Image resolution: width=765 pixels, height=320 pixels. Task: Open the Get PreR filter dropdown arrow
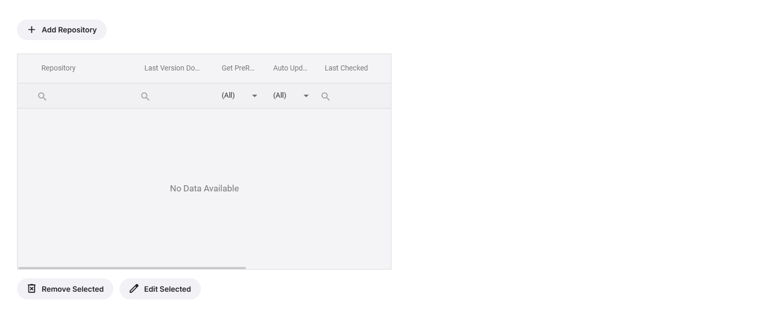click(x=254, y=96)
